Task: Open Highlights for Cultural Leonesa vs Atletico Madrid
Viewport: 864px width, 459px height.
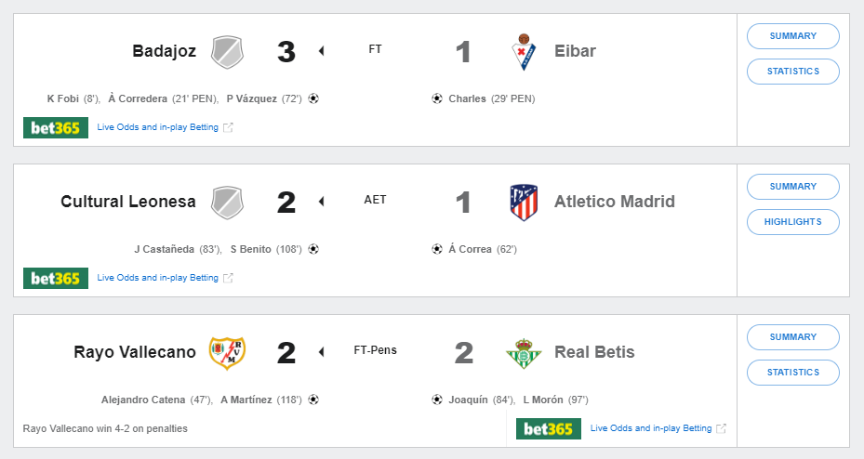Action: click(x=792, y=222)
